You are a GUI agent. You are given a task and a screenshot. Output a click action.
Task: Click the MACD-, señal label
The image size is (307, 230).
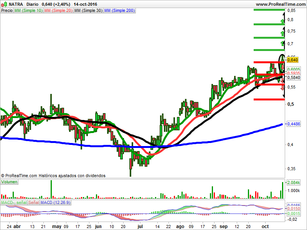(14, 203)
